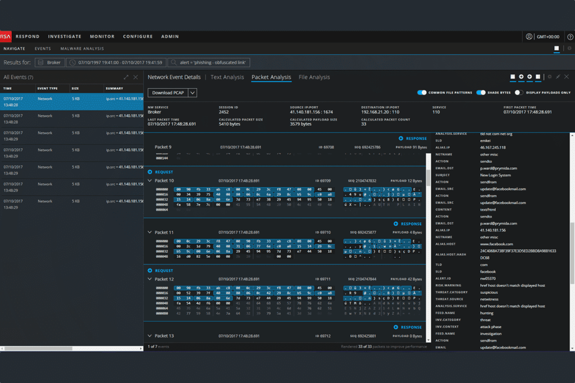Show the request packets arrow icon in header
This screenshot has height=383, width=575.
[521, 77]
